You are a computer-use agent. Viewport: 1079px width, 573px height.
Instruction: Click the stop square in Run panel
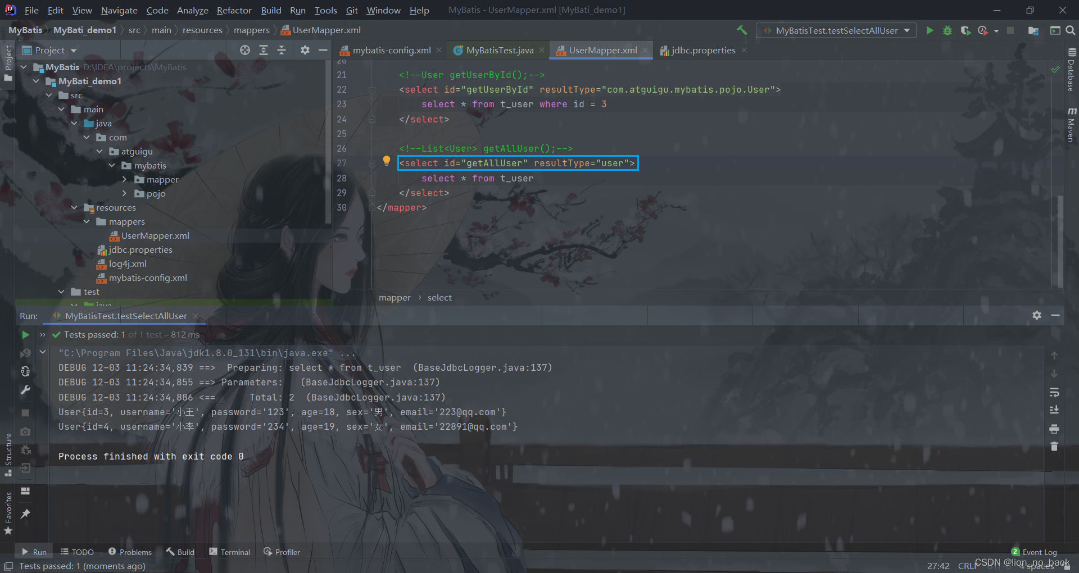(25, 413)
